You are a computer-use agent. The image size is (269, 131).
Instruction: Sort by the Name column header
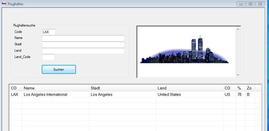click(55, 88)
